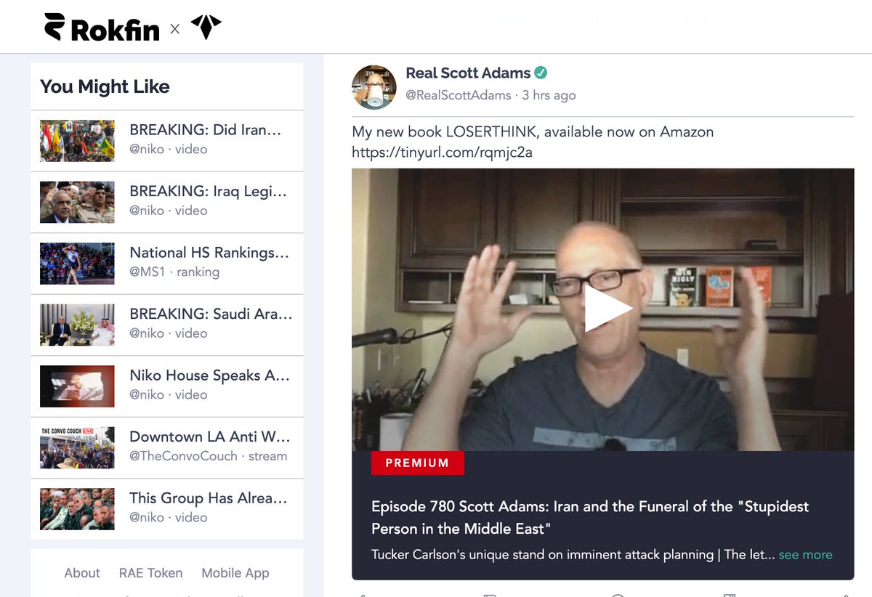Image resolution: width=872 pixels, height=597 pixels.
Task: Click the '3 hrs ago' post timestamp
Action: click(x=549, y=95)
